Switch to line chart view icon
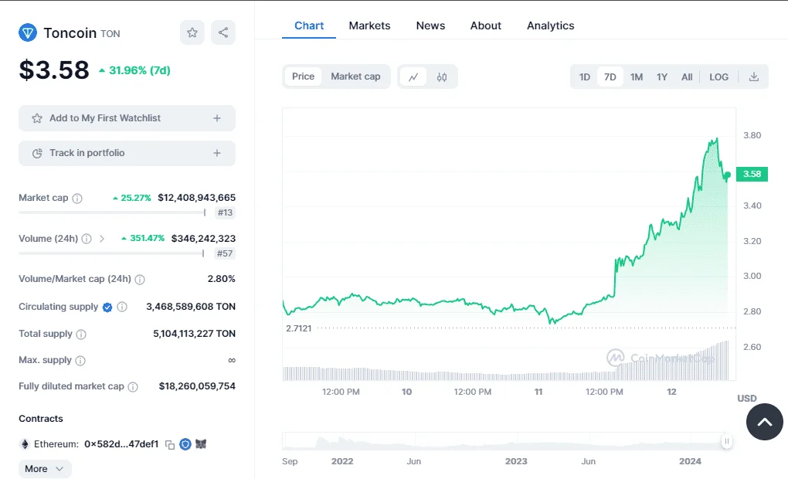 click(x=413, y=76)
